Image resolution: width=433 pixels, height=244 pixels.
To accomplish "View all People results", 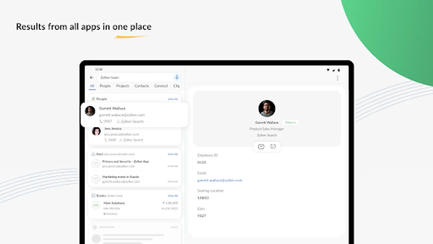I will 173,99.
